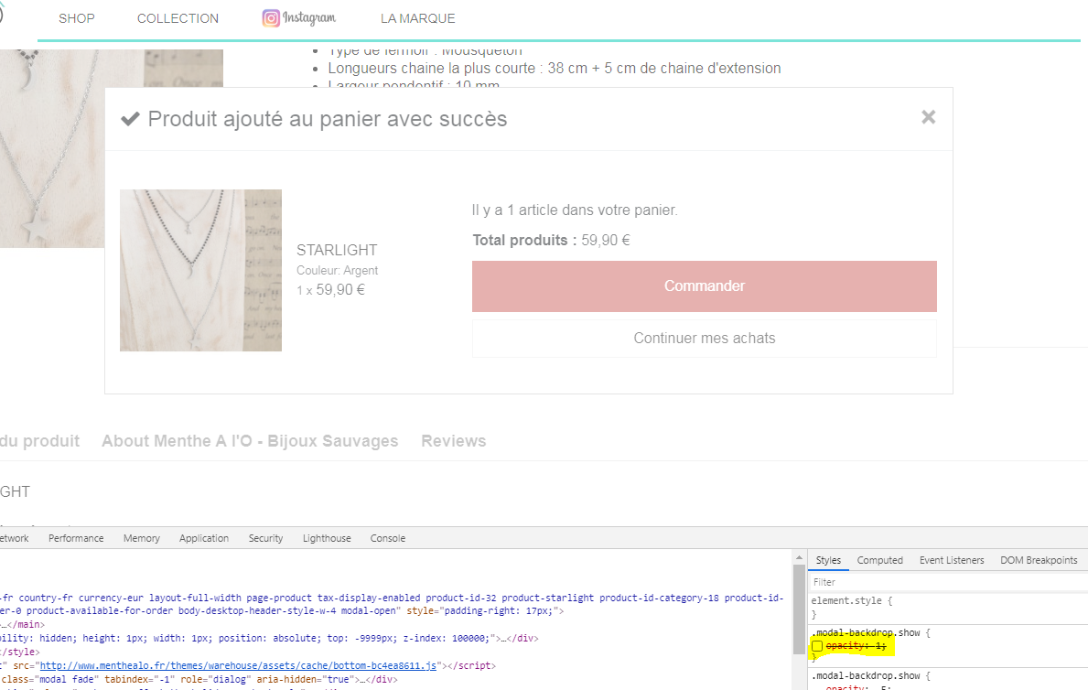Select the Reviews tab
The image size is (1088, 690).
click(454, 441)
